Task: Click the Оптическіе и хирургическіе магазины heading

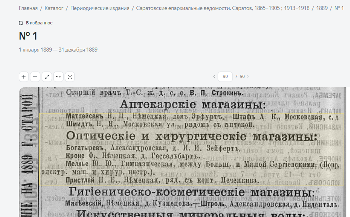Action: pos(192,136)
